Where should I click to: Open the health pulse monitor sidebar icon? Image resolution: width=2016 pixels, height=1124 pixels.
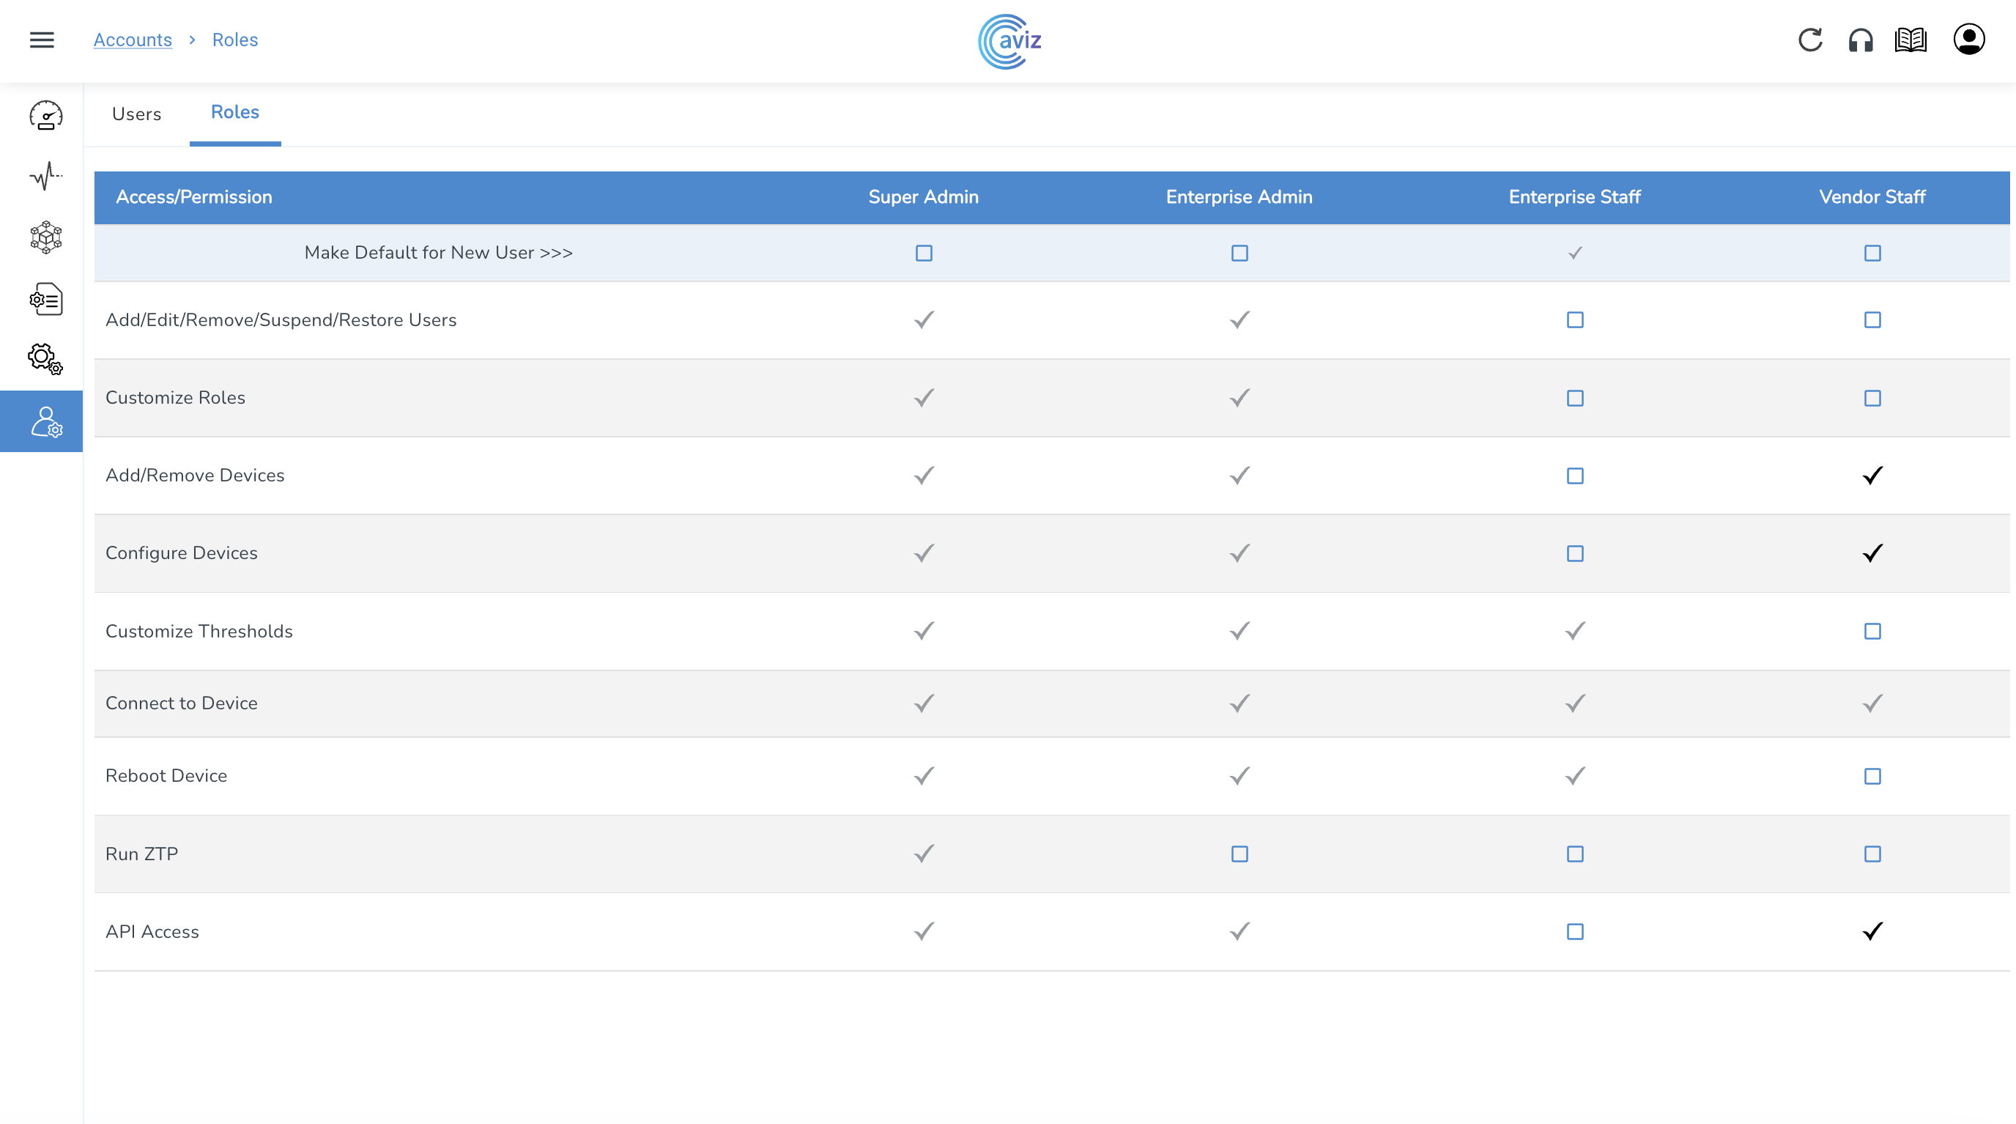tap(45, 176)
